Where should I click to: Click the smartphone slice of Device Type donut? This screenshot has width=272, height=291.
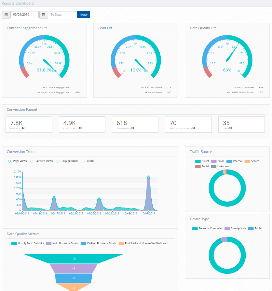pos(224,239)
